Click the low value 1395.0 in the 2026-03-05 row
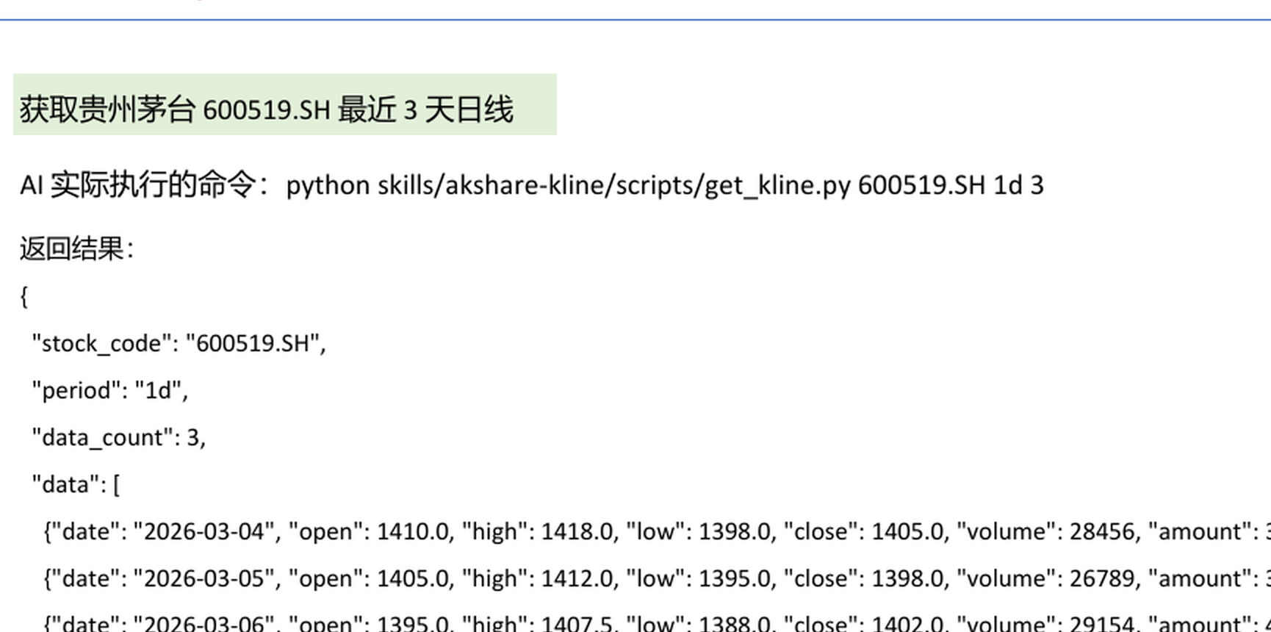 734,578
